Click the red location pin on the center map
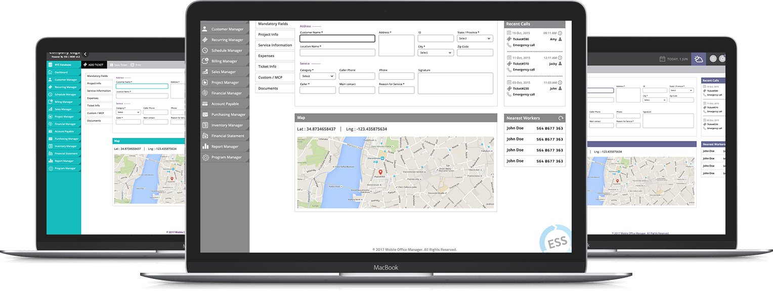The image size is (773, 291). (x=380, y=173)
